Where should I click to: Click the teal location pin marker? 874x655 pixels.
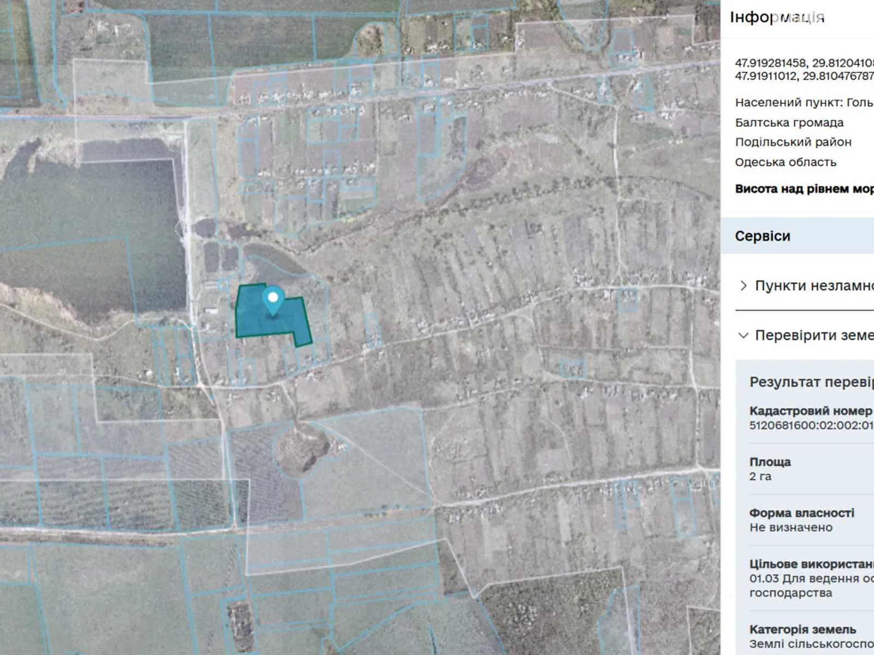click(273, 300)
